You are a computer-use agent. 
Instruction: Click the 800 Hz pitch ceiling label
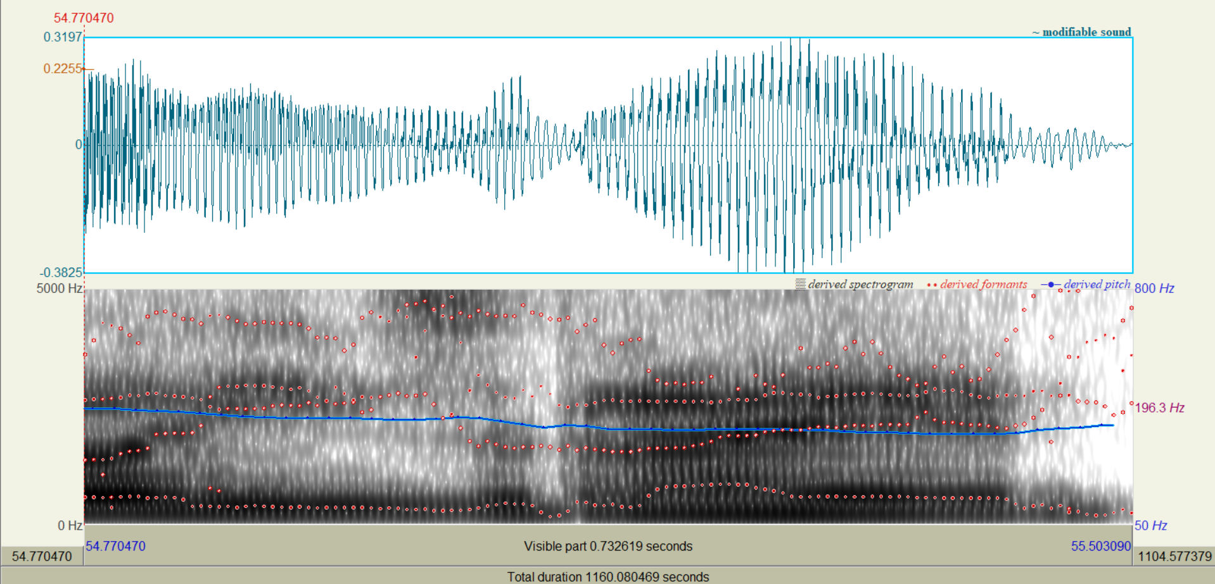[1154, 289]
